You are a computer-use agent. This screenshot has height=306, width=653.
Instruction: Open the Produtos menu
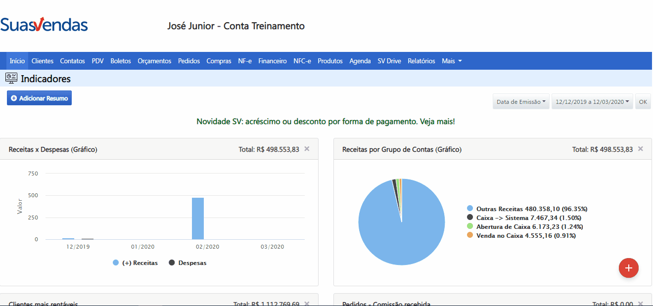[x=330, y=61]
